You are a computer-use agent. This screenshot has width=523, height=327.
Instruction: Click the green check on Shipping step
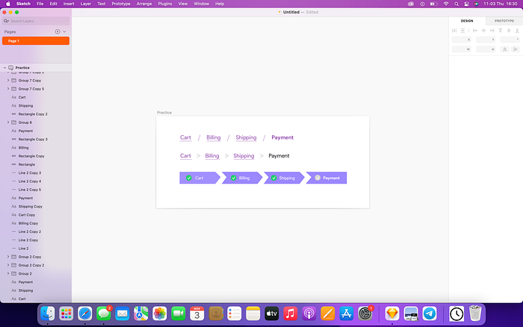tap(274, 178)
